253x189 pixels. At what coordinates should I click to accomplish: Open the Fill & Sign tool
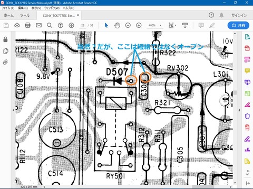pos(247,139)
